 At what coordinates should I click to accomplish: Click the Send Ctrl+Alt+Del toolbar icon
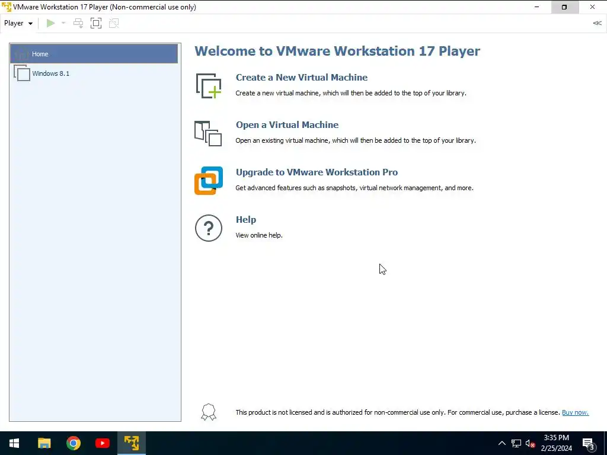(x=78, y=23)
